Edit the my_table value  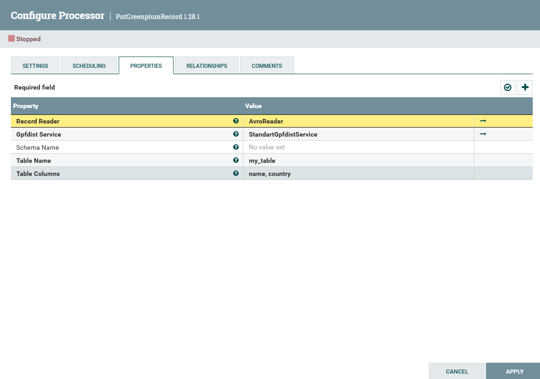358,160
